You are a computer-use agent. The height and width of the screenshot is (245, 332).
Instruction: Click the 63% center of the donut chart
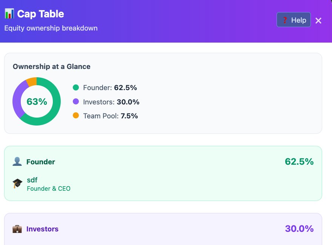[x=37, y=101]
